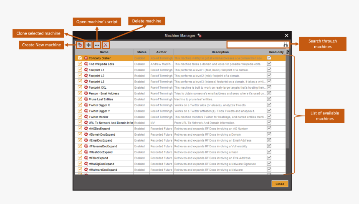359x204 pixels.
Task: Open machine's script with ellipsis icon
Action: point(97,45)
